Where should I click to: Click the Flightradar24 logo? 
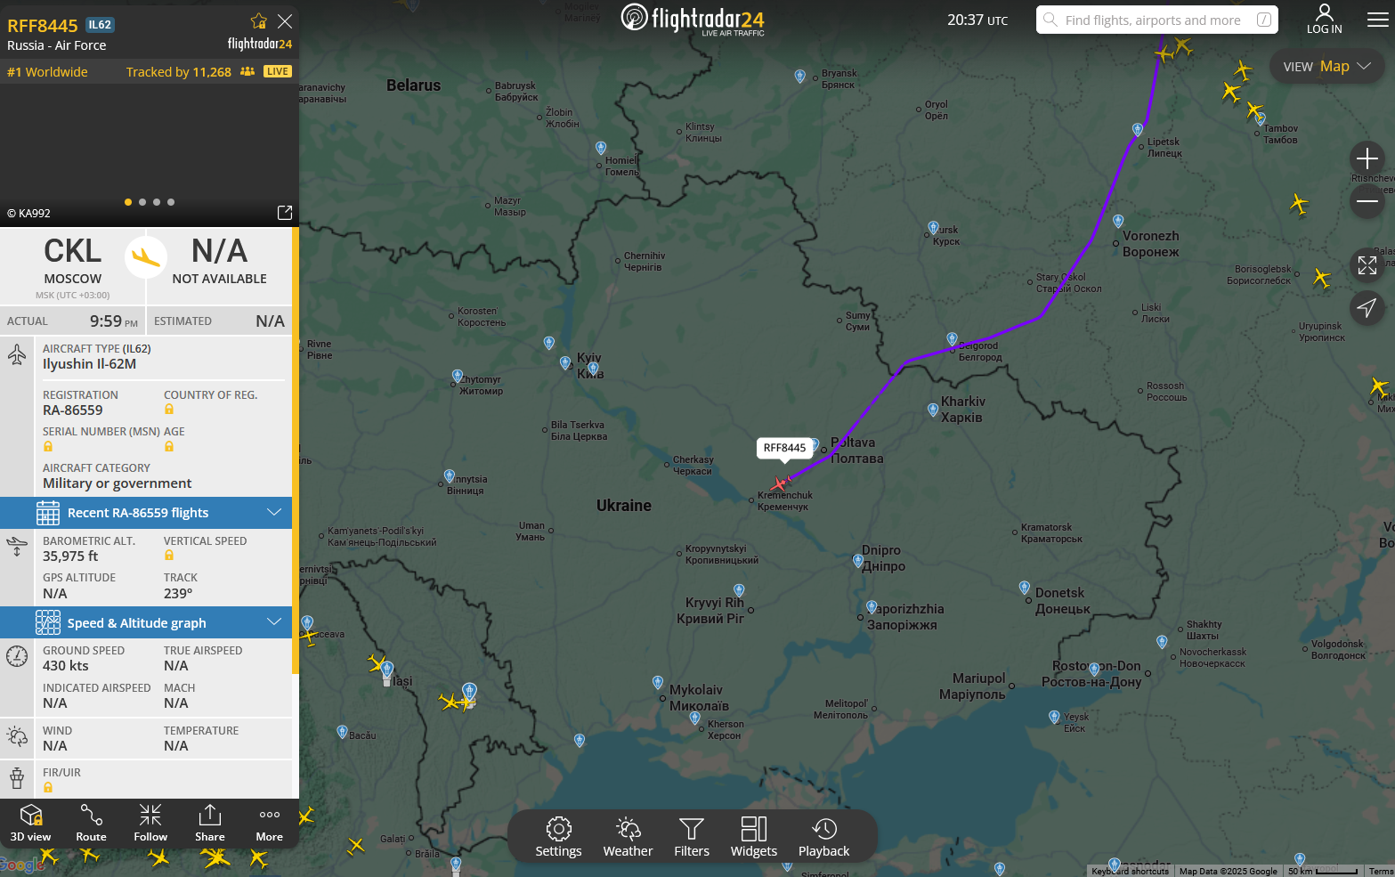click(x=693, y=19)
